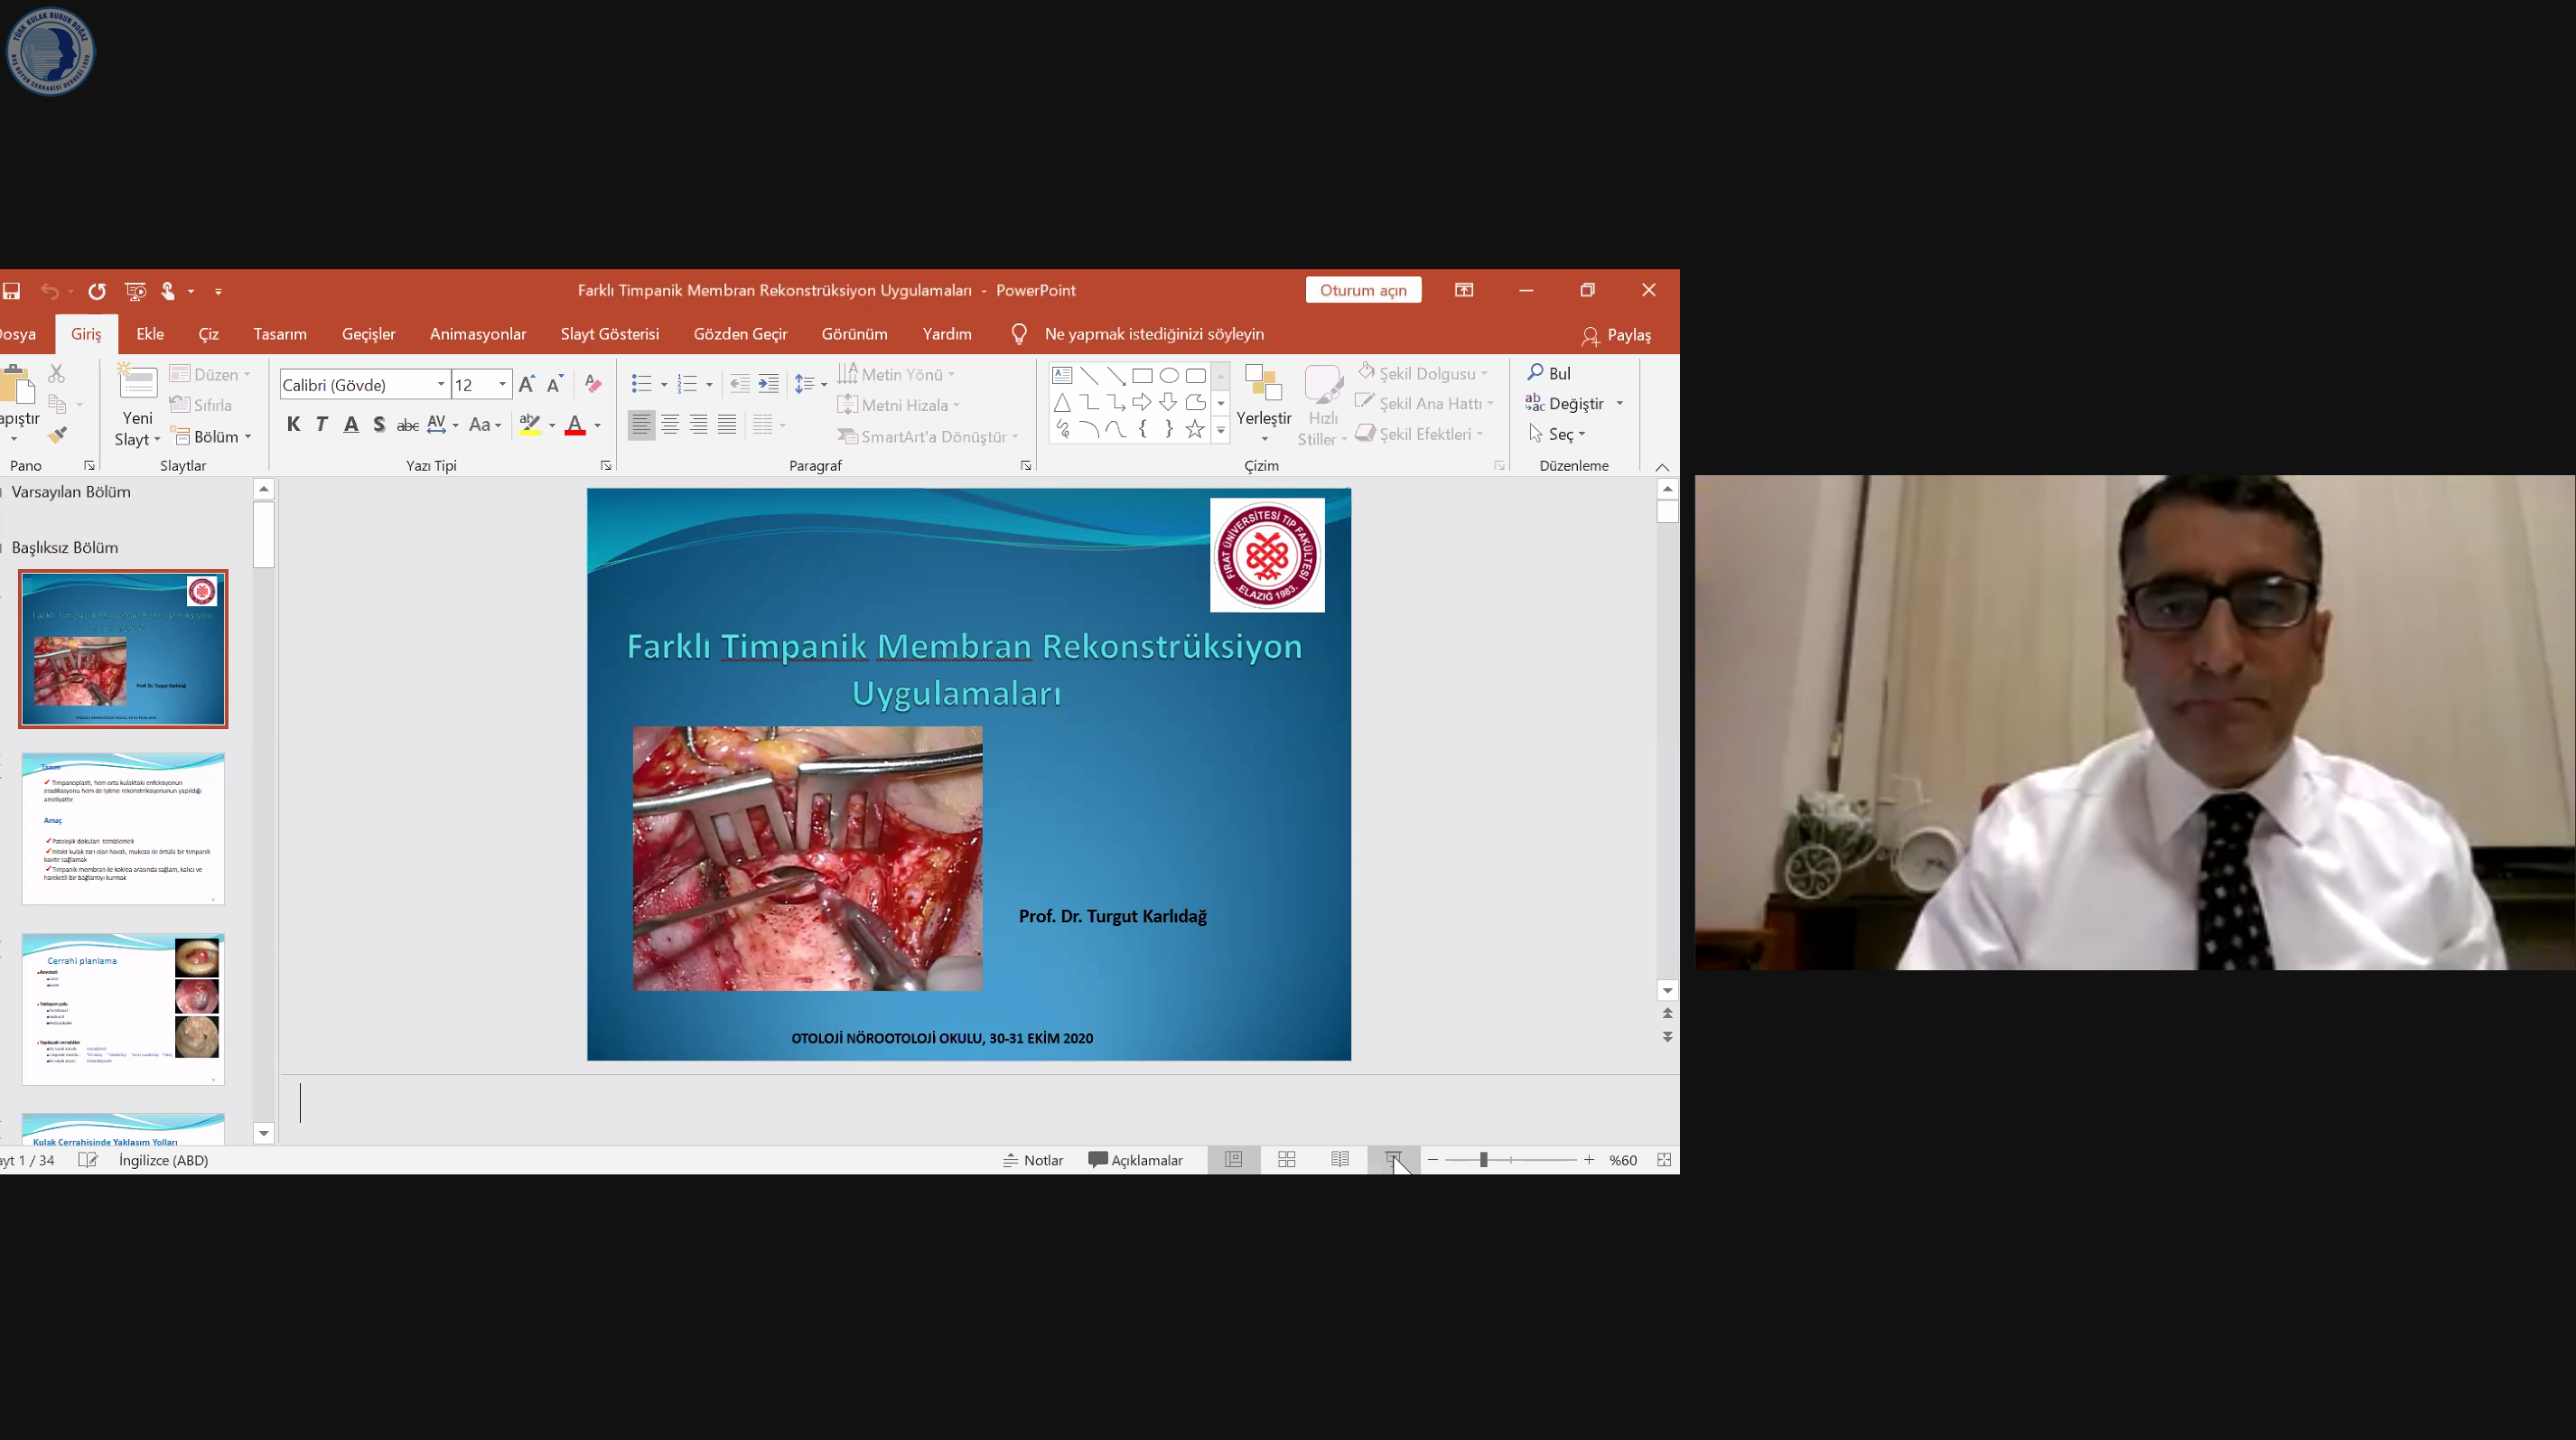Switch to Slide Sorter view
The height and width of the screenshot is (1440, 2576).
click(1287, 1160)
